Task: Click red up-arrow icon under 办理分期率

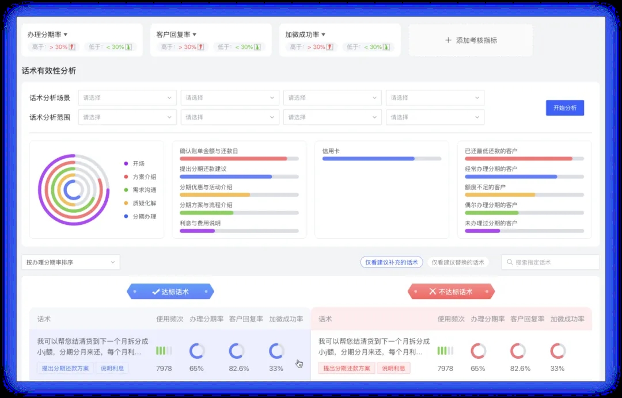Action: tap(72, 47)
